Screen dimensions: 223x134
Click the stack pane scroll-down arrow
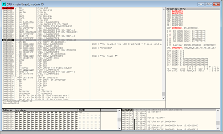click(x=218, y=128)
